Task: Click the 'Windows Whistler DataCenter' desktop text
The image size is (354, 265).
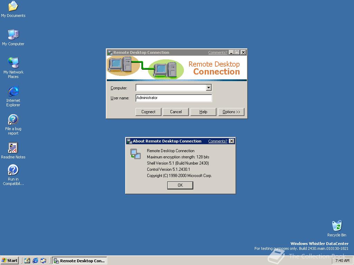Action: pos(319,244)
